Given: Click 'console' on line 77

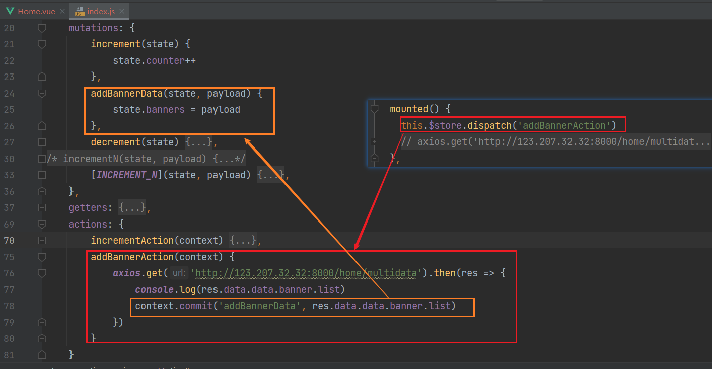Looking at the screenshot, I should click(x=155, y=289).
